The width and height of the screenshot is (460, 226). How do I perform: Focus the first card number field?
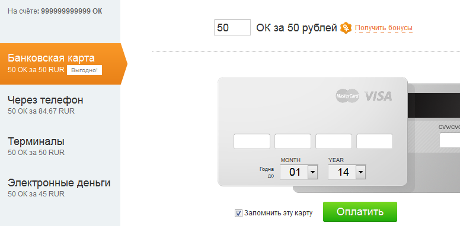click(252, 141)
